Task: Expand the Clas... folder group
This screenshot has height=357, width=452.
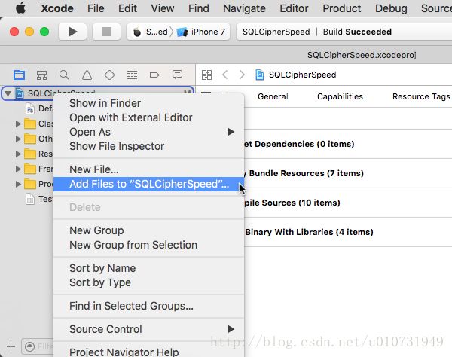Action: (18, 124)
